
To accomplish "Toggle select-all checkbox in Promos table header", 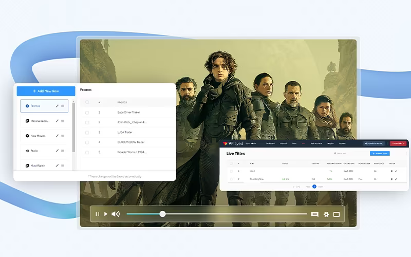I will [87, 102].
